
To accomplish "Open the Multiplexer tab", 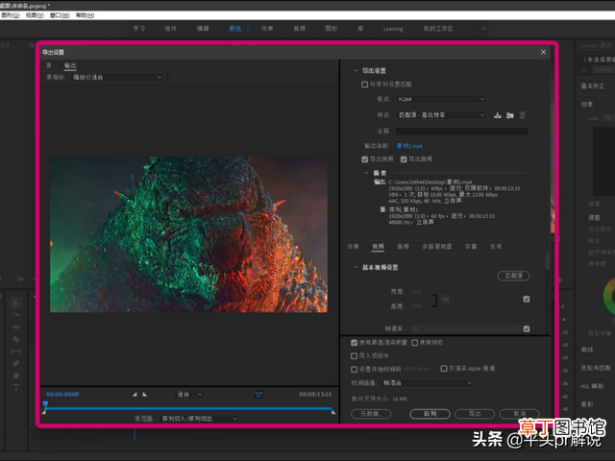I will [437, 247].
